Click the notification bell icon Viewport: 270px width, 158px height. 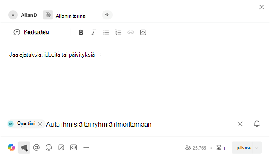(257, 124)
